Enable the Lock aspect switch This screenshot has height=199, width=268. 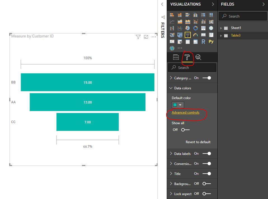(x=207, y=194)
